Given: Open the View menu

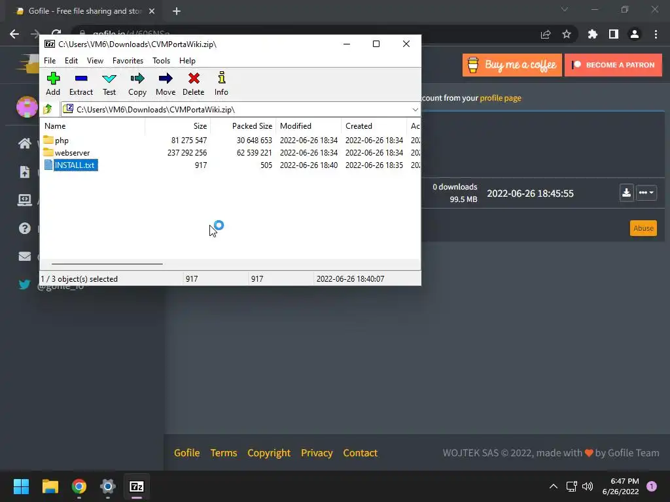Looking at the screenshot, I should coord(95,61).
